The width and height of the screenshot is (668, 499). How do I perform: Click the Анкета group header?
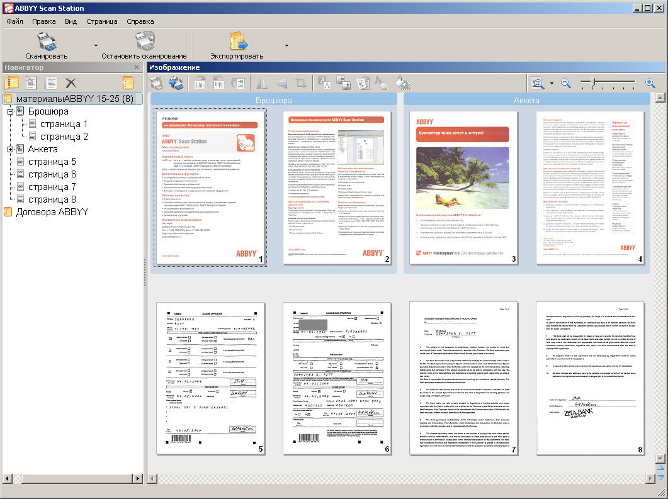coord(526,100)
